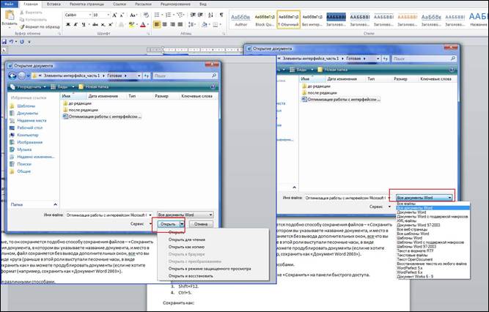Switch to the Вставка tab
Screen dimensions: 489x312
tap(54, 4)
